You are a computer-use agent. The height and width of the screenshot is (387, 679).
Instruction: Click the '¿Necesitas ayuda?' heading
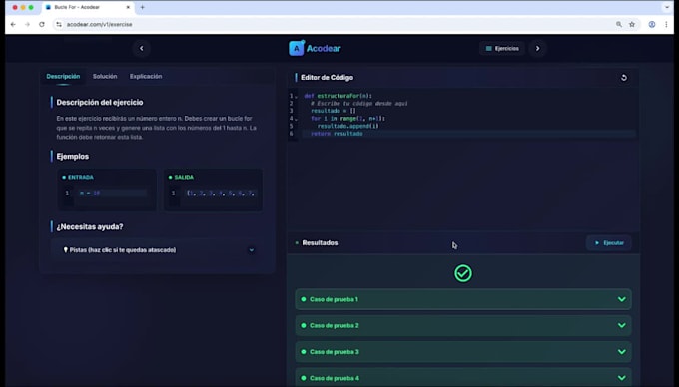click(90, 227)
